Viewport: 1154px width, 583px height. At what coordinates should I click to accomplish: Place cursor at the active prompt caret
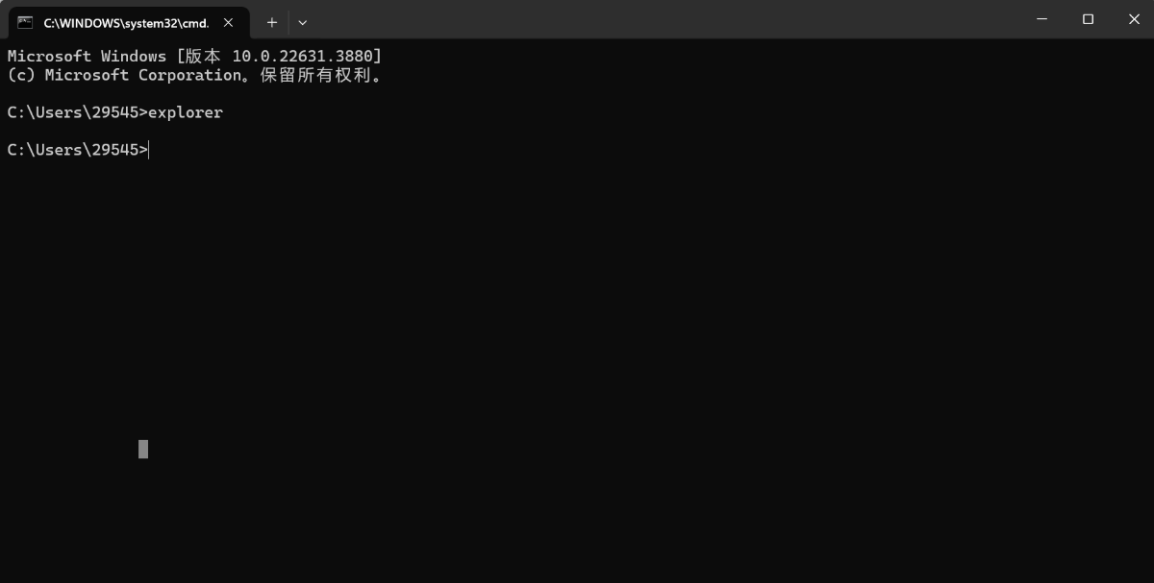point(149,150)
